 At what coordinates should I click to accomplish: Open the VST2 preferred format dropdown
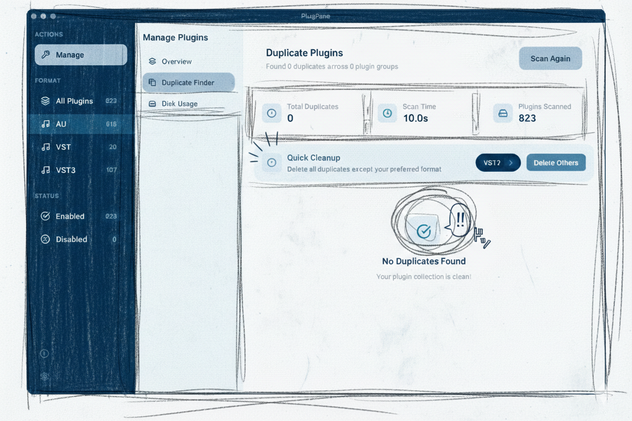tap(498, 162)
